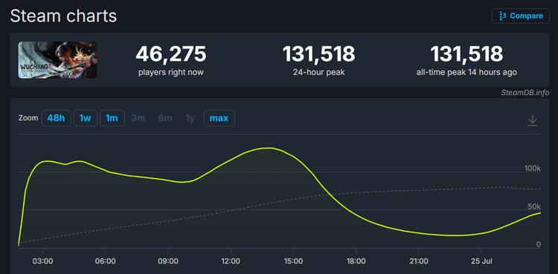
Task: Click the disabled 3m zoom option
Action: click(x=138, y=118)
